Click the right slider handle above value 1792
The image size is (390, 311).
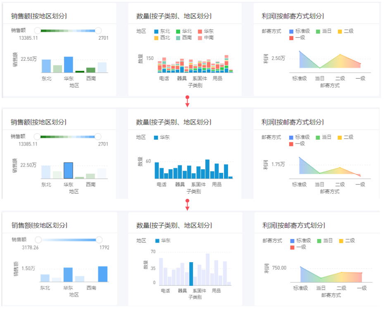click(99, 239)
